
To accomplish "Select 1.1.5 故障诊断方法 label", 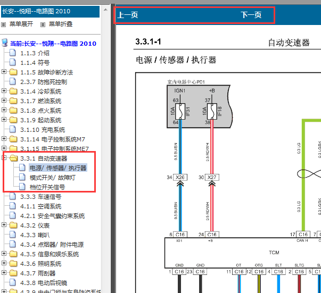I will coord(47,72).
